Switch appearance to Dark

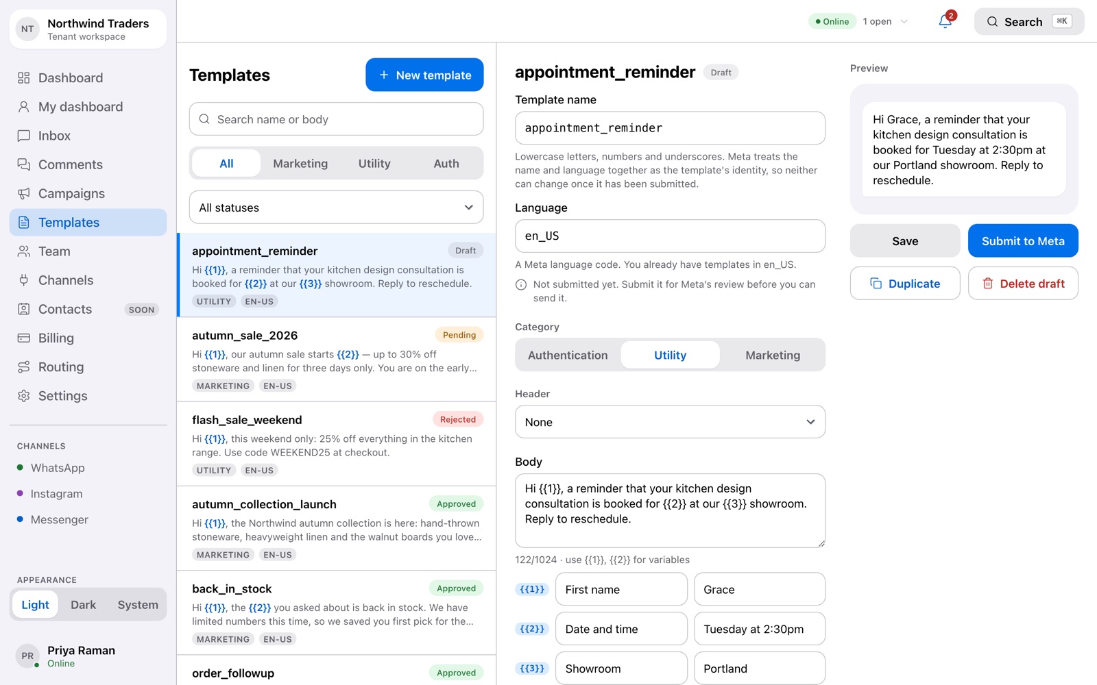click(x=84, y=605)
